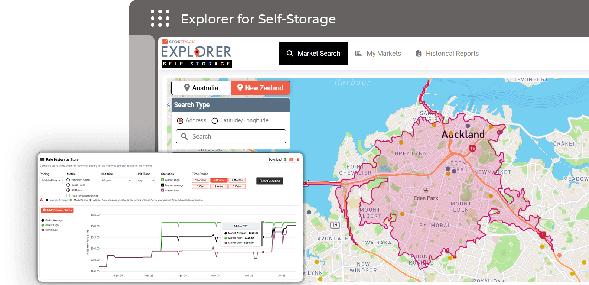Image resolution: width=589 pixels, height=285 pixels.
Task: Click the red trash delete icon
Action: 298,159
